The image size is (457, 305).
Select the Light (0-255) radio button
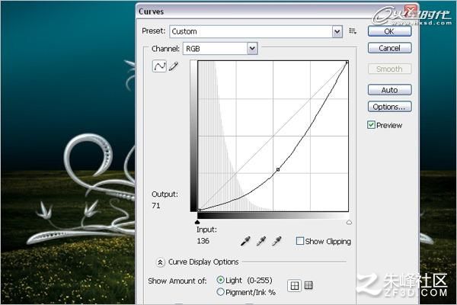(x=221, y=280)
